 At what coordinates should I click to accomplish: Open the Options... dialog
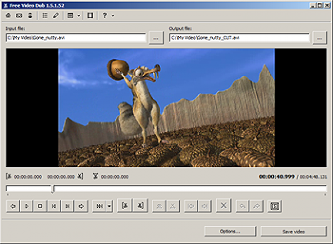(230, 231)
